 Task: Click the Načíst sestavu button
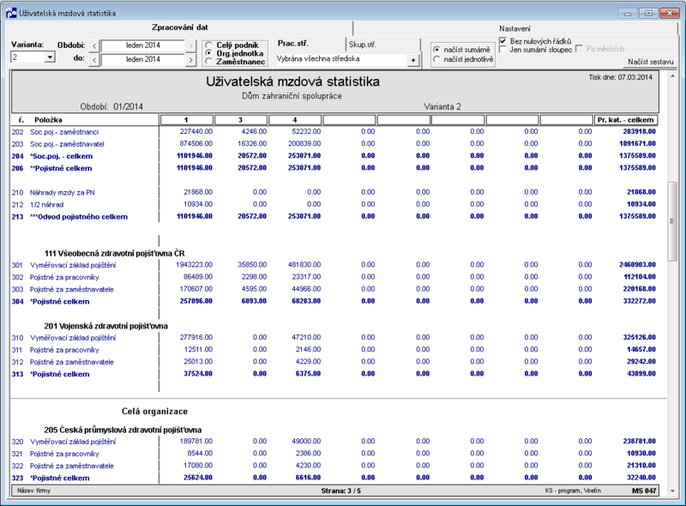(650, 62)
